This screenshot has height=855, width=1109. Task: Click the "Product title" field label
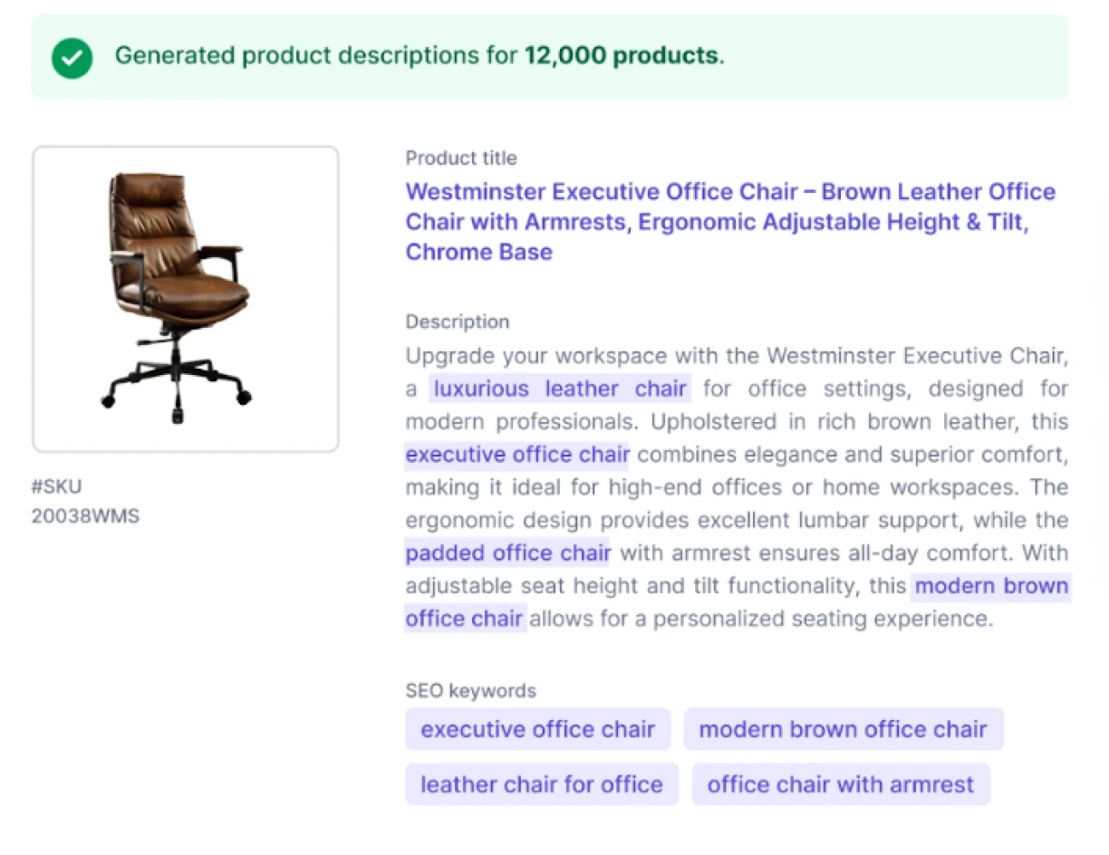coord(460,159)
